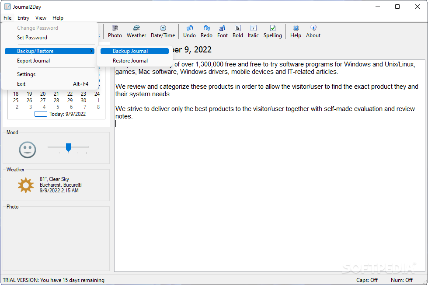Expand the Backup/Restore submenu arrow

[91, 51]
